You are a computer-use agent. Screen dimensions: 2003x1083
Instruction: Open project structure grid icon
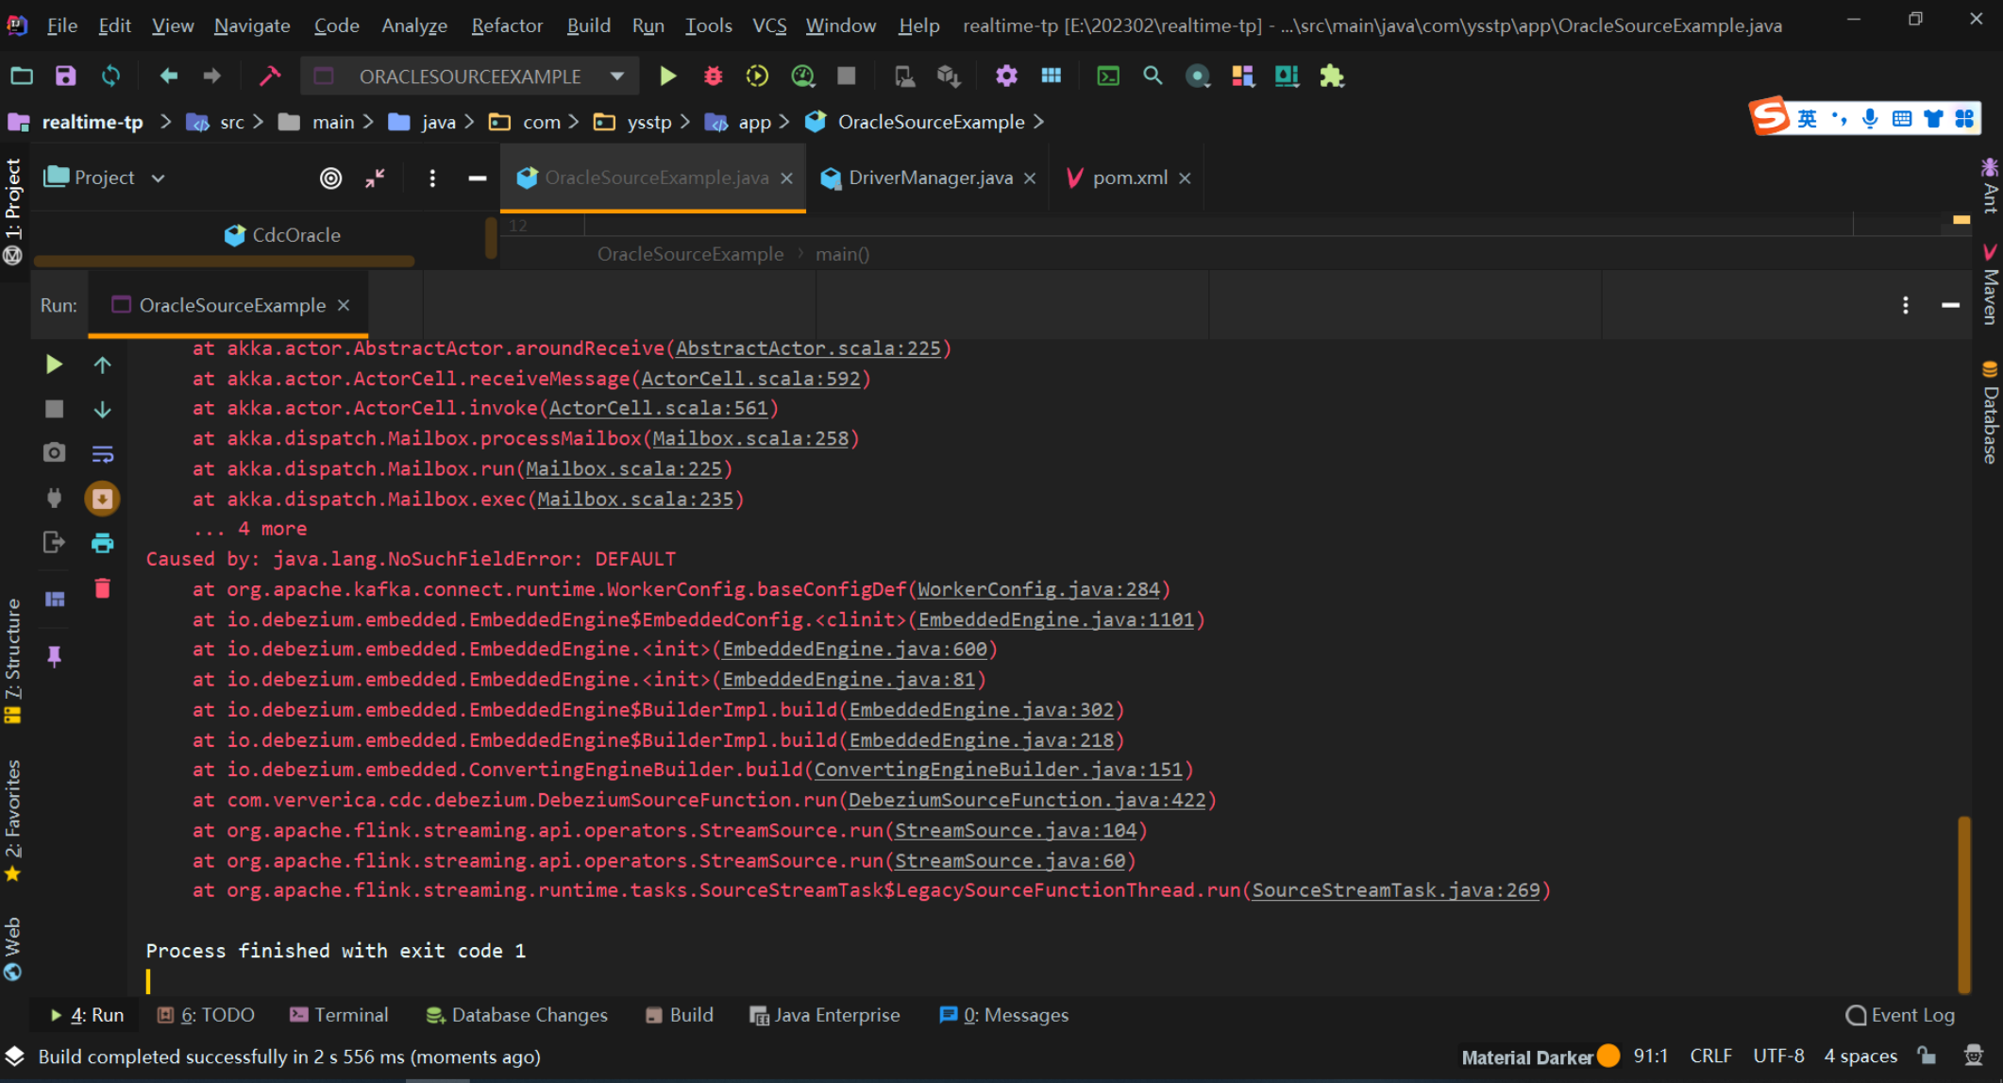1051,76
